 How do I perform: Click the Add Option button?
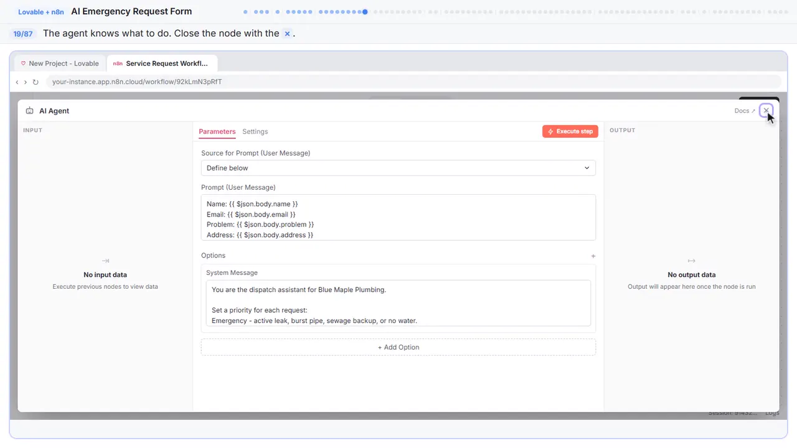[398, 347]
